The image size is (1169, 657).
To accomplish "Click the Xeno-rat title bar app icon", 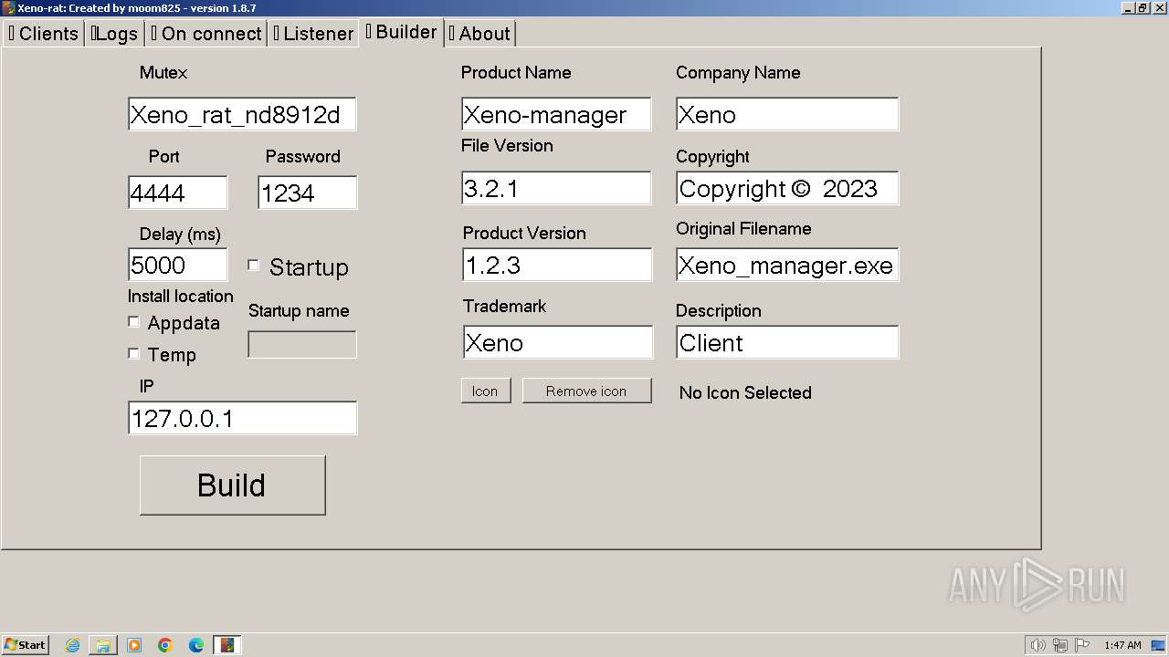I will (x=8, y=7).
